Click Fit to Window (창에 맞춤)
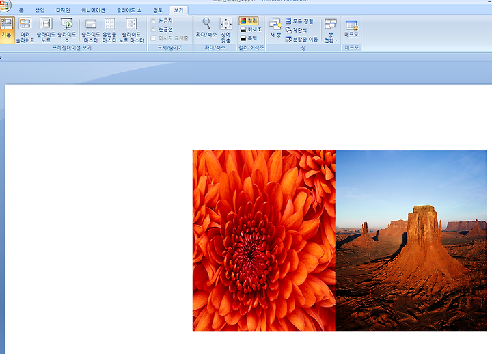The height and width of the screenshot is (354, 492). tap(226, 29)
